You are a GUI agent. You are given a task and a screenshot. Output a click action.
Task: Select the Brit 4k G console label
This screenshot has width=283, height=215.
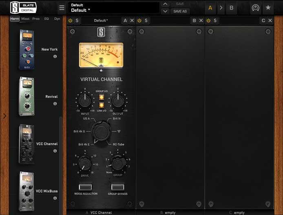[x=79, y=131]
